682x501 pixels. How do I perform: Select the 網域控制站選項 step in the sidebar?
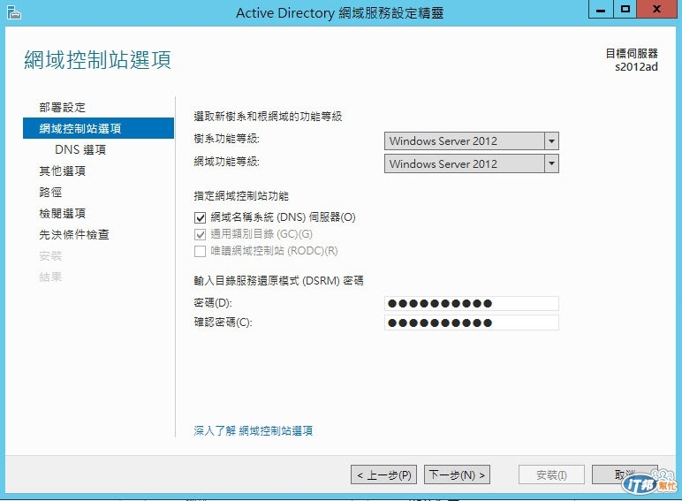coord(98,128)
